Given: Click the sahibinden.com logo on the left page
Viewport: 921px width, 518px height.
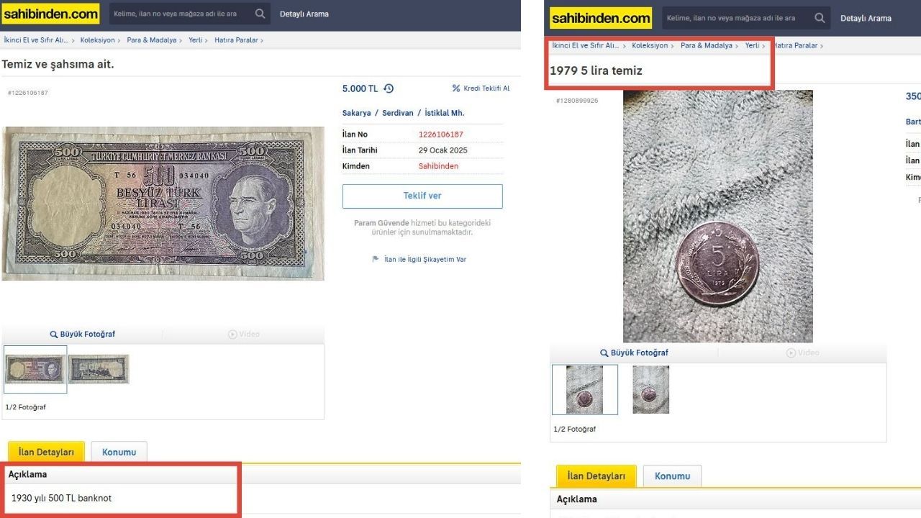Looking at the screenshot, I should [x=50, y=14].
